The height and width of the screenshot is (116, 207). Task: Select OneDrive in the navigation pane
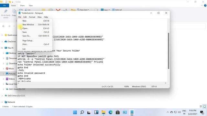click(x=10, y=42)
